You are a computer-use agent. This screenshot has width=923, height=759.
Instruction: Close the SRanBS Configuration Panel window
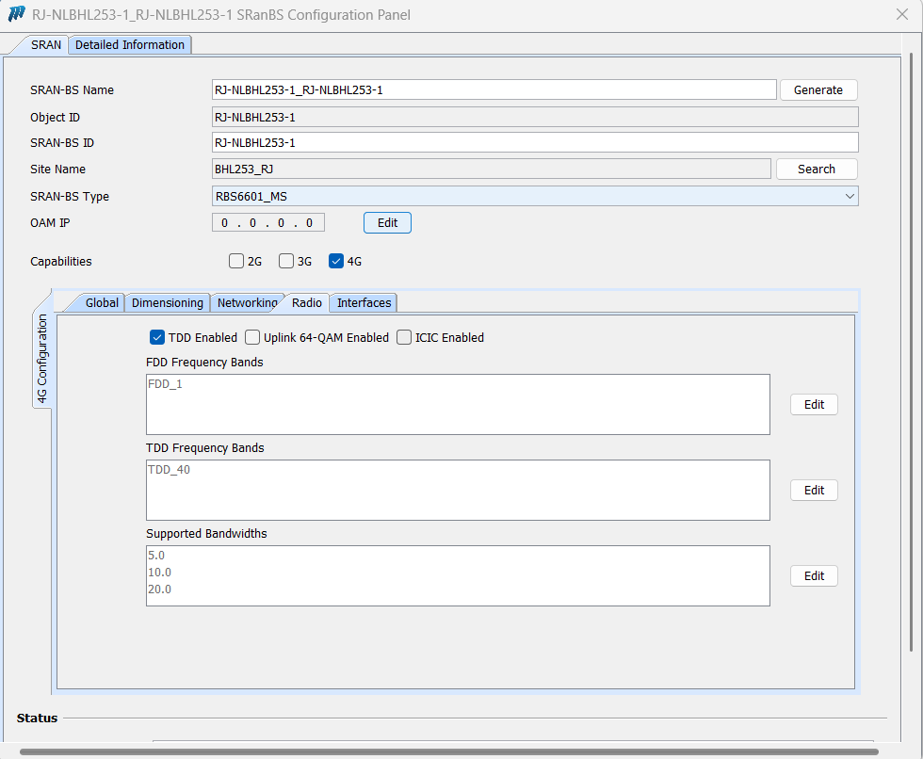(x=900, y=15)
